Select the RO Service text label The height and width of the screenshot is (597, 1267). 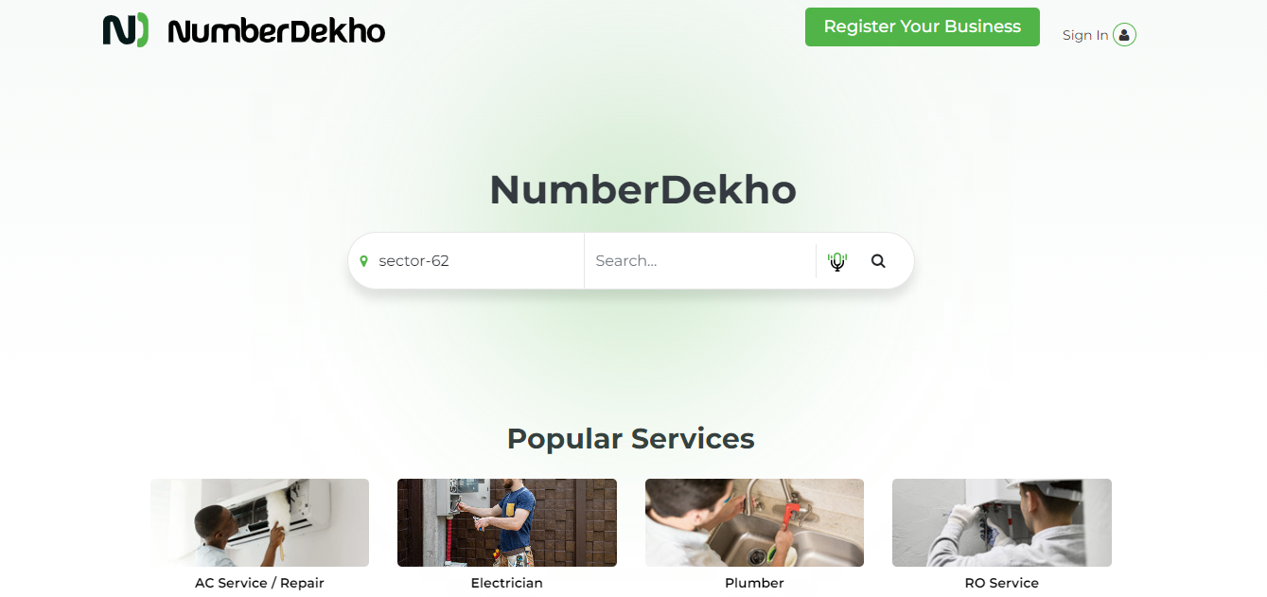pyautogui.click(x=1002, y=583)
